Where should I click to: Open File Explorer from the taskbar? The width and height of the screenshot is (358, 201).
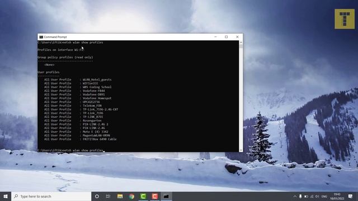[x=120, y=196]
